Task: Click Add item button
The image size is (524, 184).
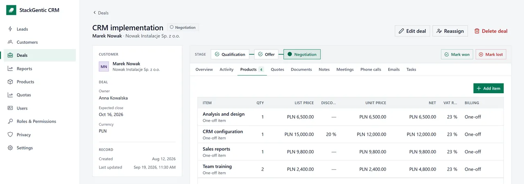Action: [x=488, y=88]
